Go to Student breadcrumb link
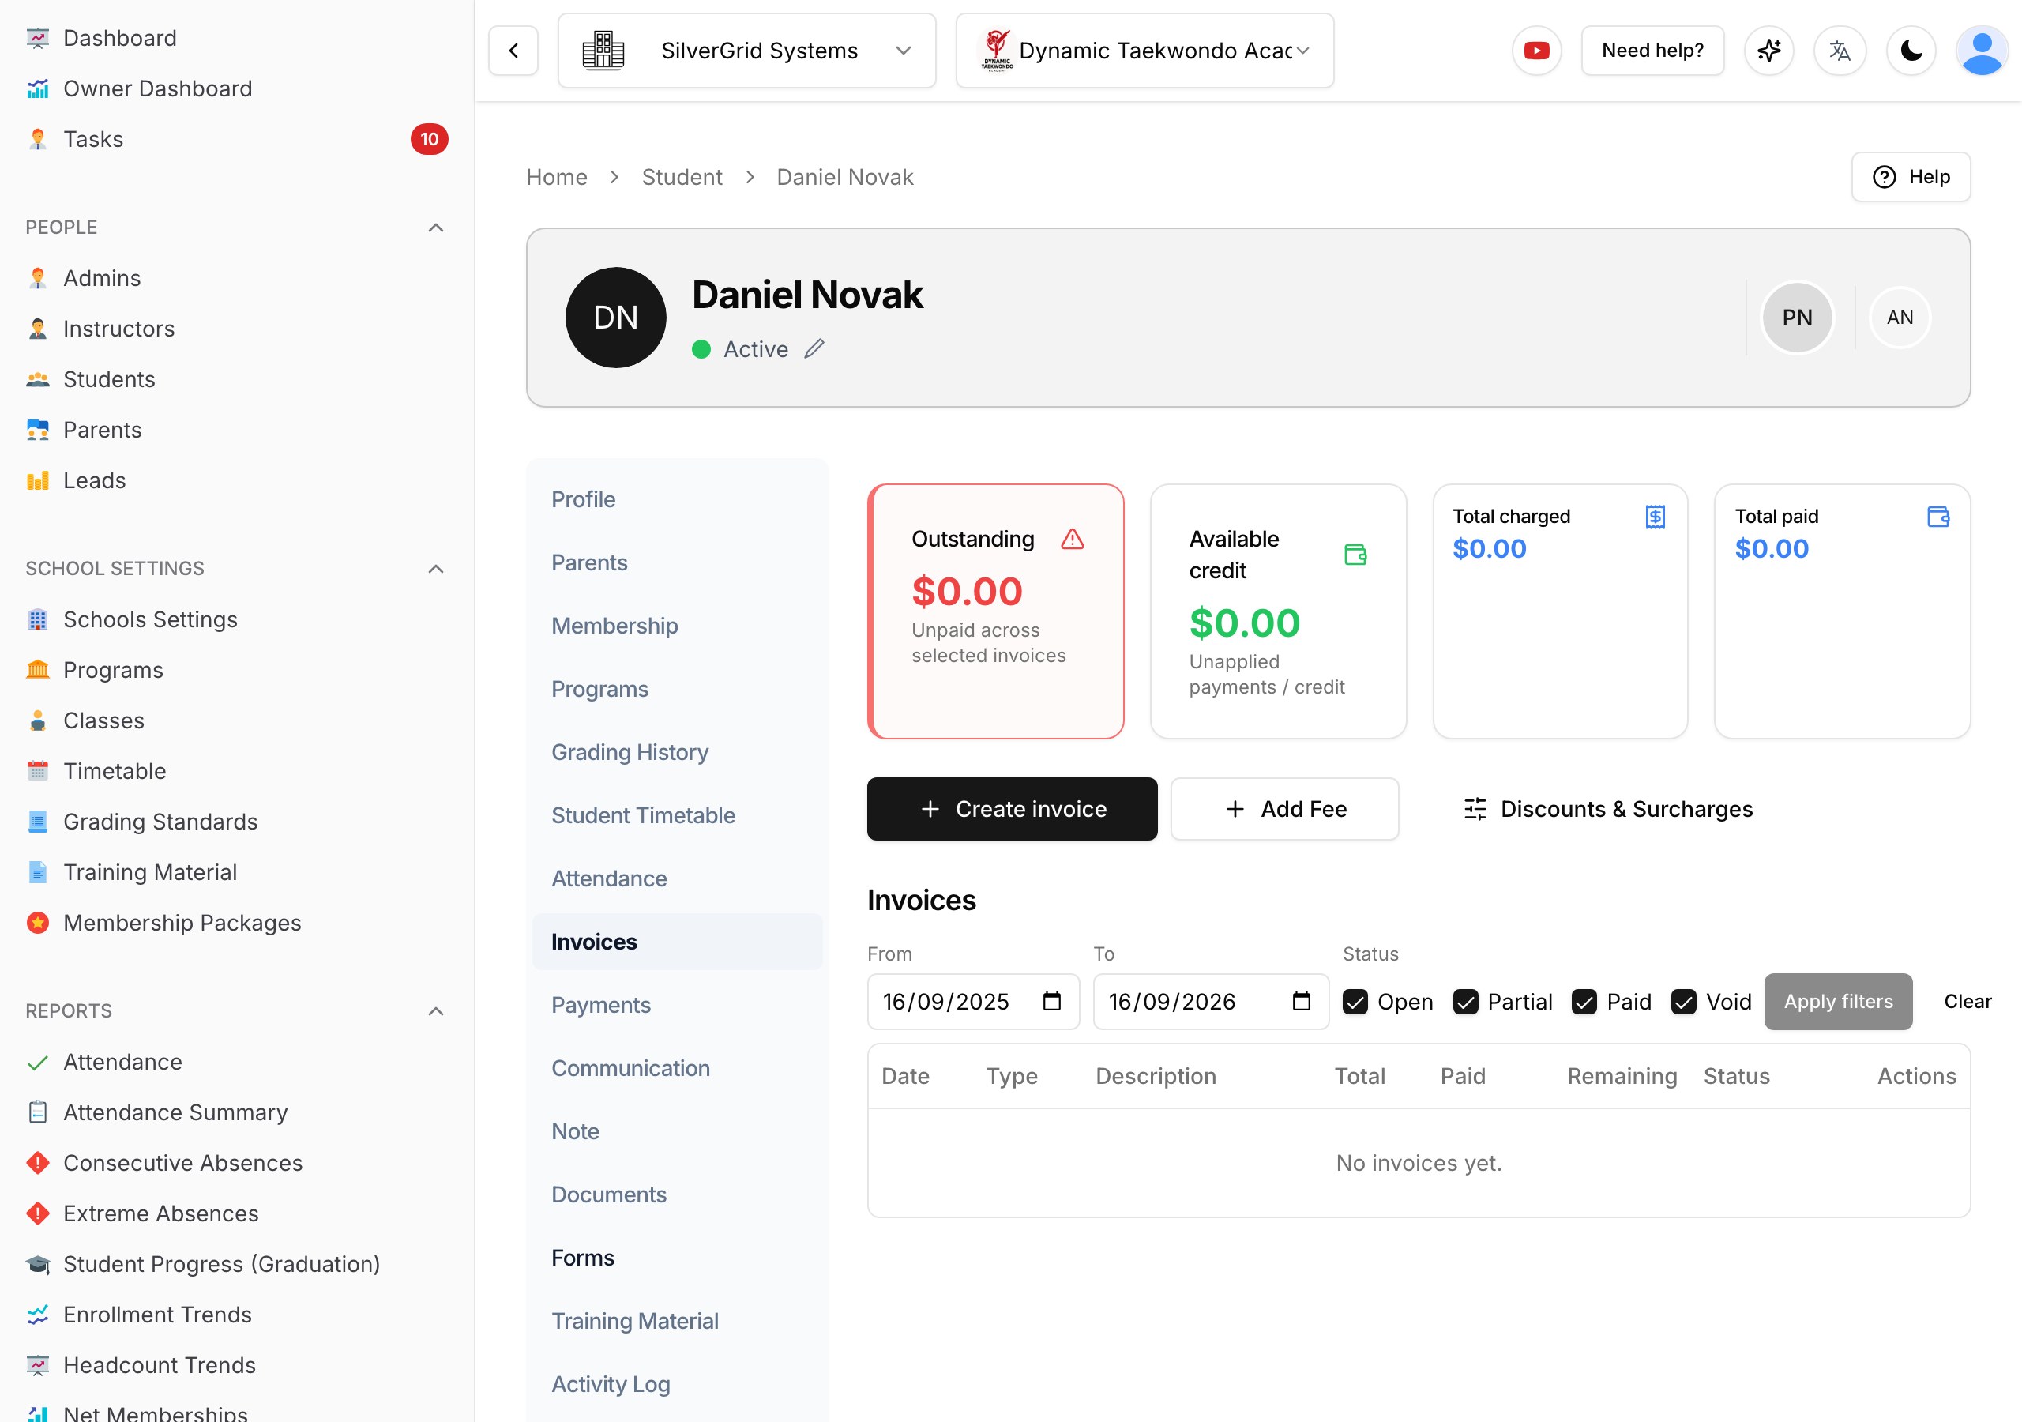This screenshot has height=1422, width=2022. pos(682,177)
